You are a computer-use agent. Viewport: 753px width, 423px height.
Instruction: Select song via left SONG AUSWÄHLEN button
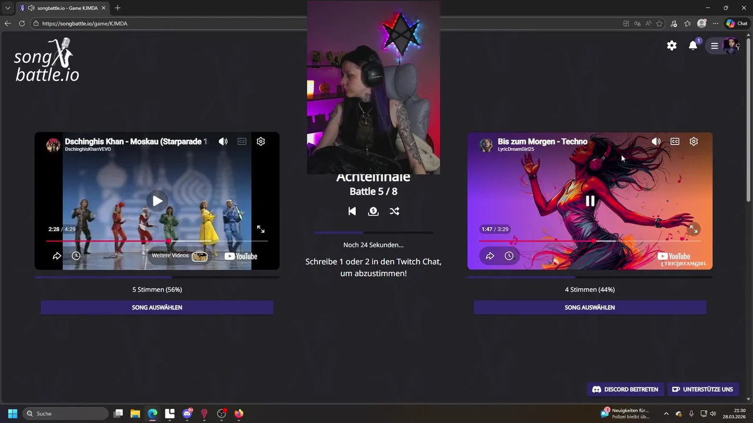coord(157,307)
